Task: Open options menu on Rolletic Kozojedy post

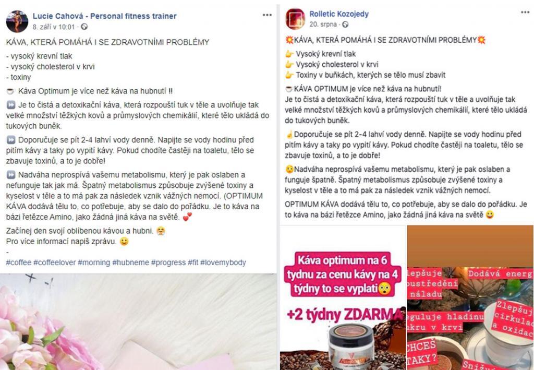Action: (525, 13)
